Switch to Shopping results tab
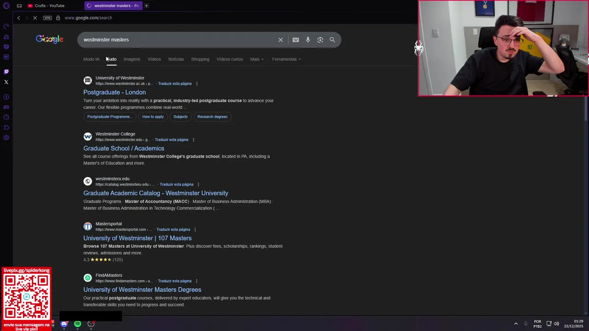The image size is (589, 331). (200, 59)
